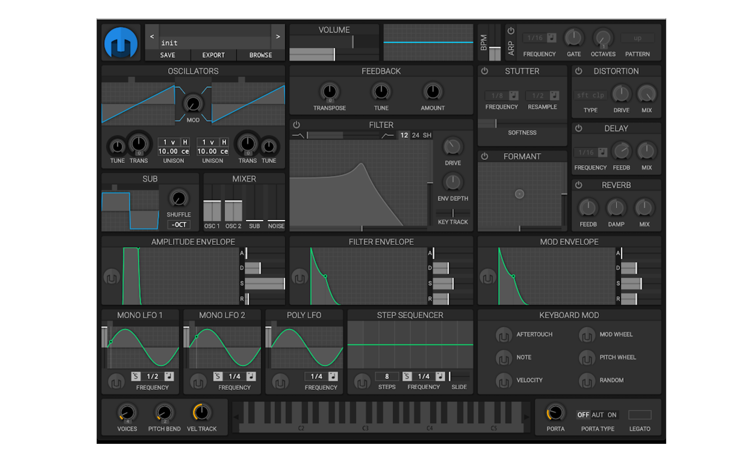The width and height of the screenshot is (749, 464).
Task: Click the low-pass filter shape icon
Action: [x=298, y=135]
